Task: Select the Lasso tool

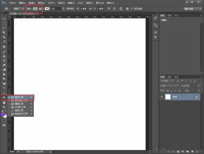Action: 4,28
